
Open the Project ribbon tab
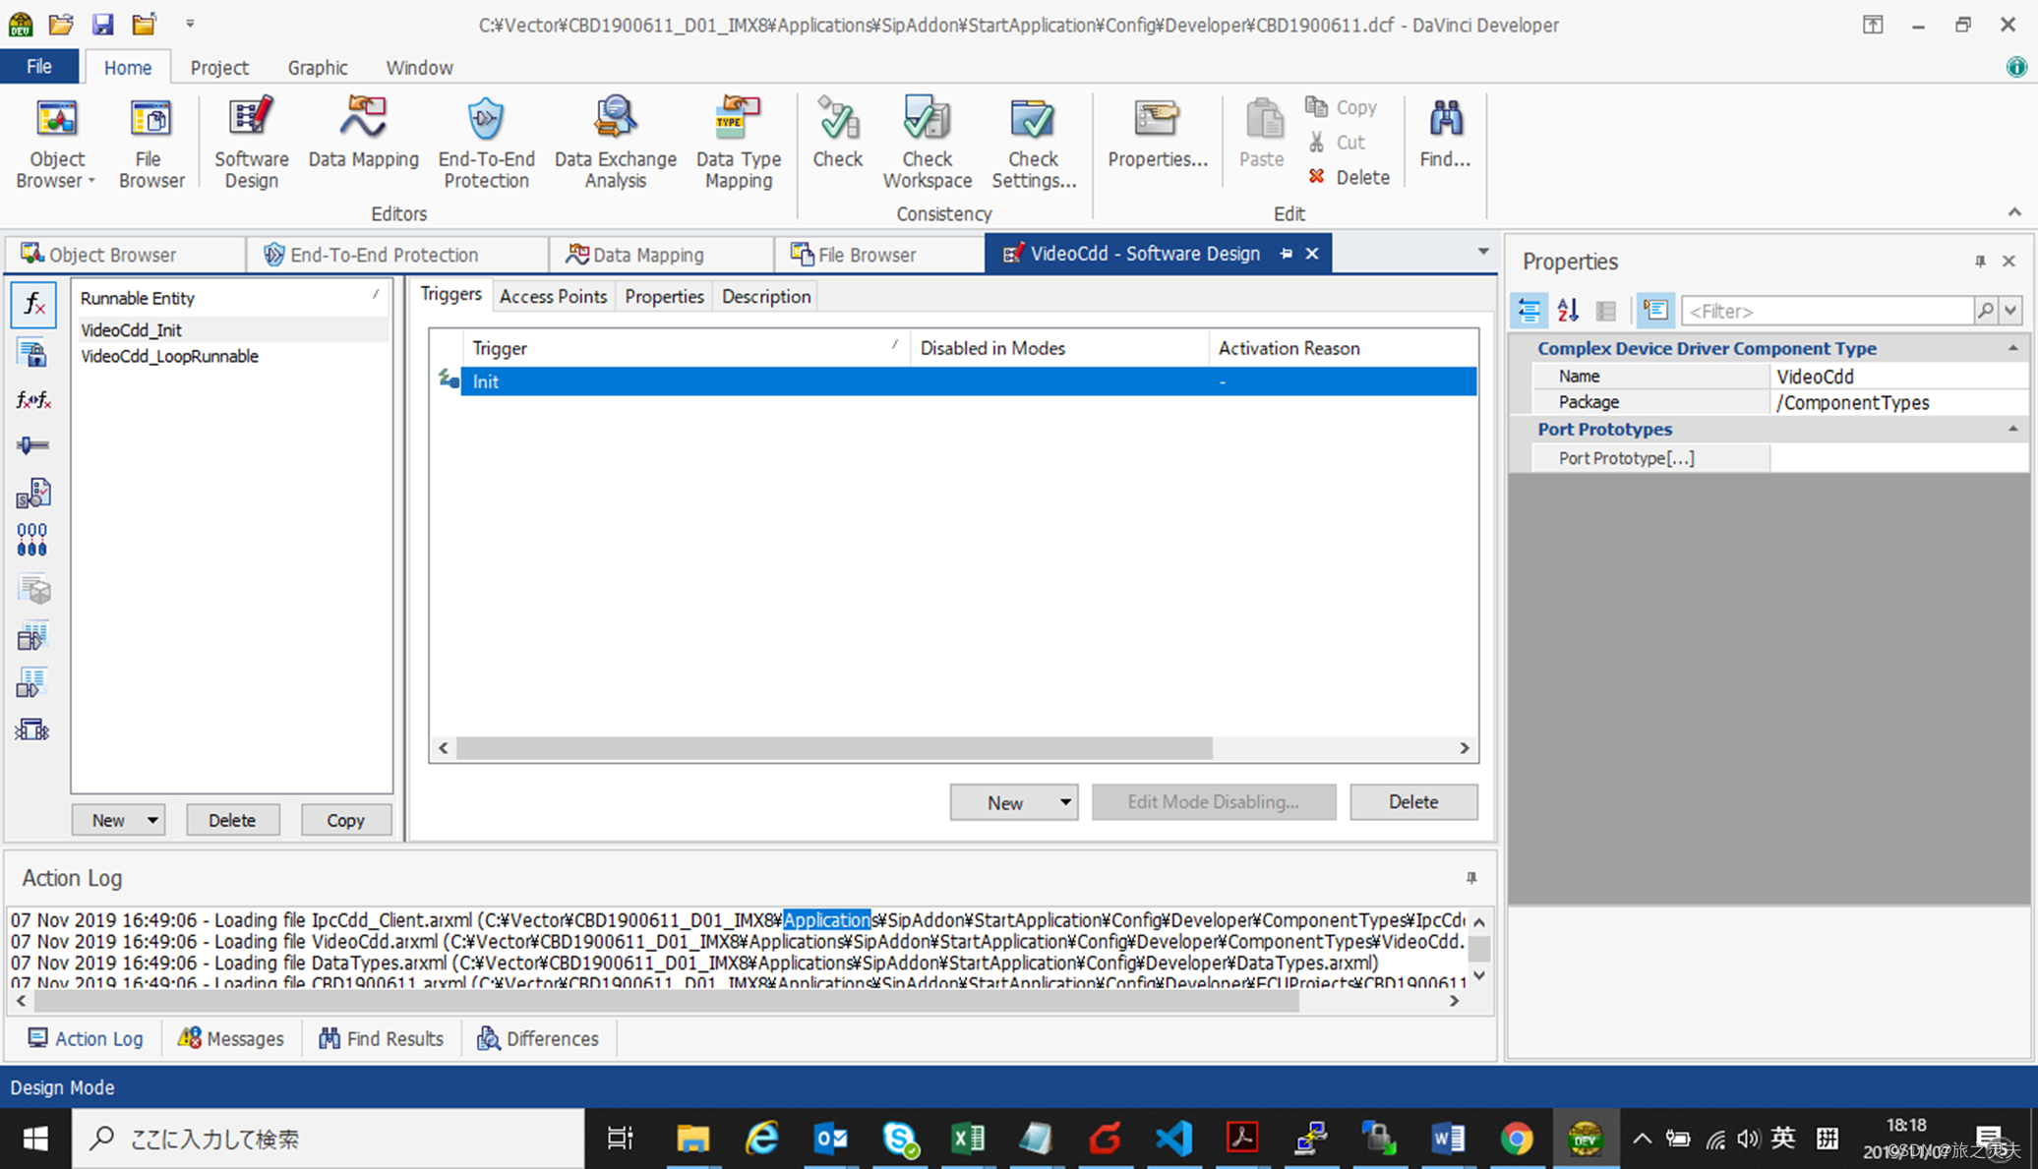218,67
